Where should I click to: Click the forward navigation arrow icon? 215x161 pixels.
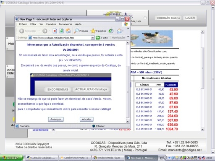45,31
